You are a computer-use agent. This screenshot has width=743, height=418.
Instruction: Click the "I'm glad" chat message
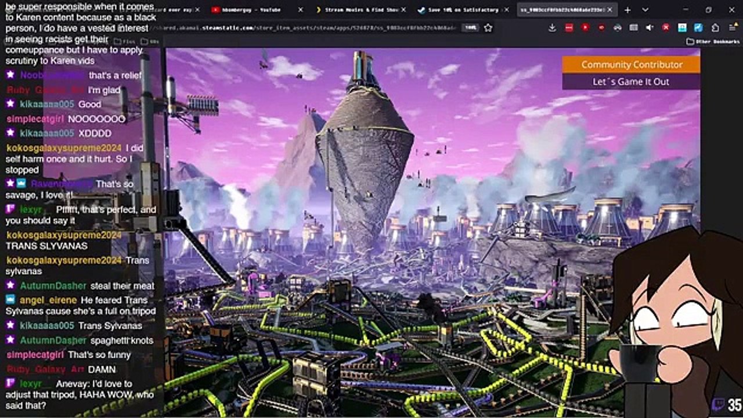[104, 90]
